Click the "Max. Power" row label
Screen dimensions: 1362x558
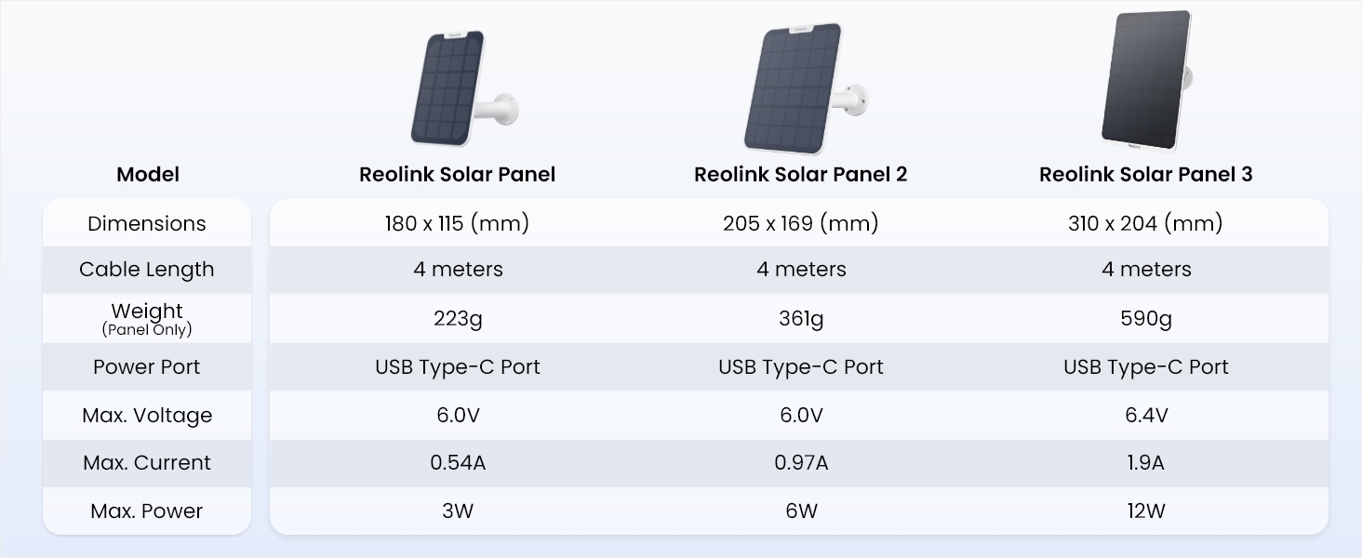pos(147,511)
